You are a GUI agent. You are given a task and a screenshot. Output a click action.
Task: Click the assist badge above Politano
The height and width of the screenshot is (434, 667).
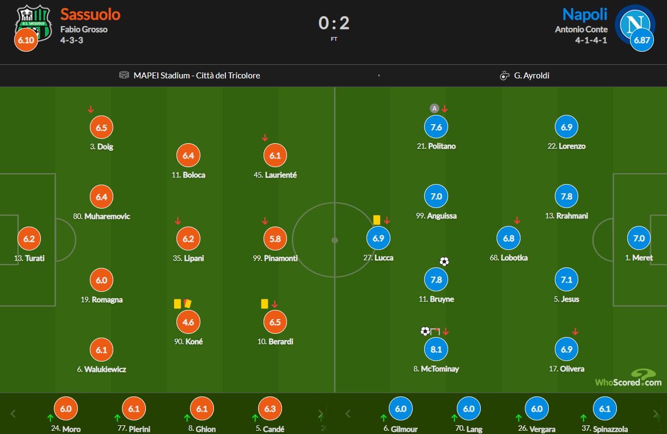pyautogui.click(x=434, y=108)
